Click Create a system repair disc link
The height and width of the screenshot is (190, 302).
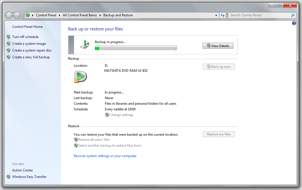point(32,50)
